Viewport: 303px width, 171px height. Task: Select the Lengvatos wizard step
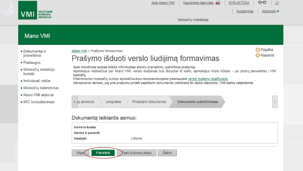click(x=113, y=102)
